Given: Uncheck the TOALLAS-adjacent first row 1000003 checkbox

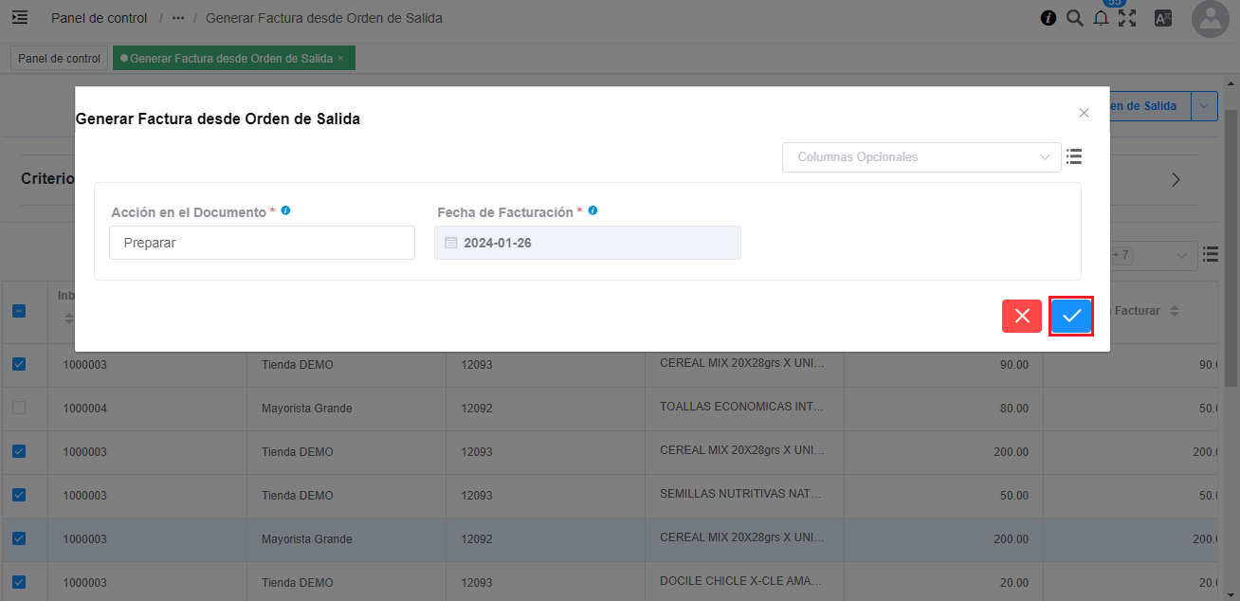Looking at the screenshot, I should pos(19,364).
